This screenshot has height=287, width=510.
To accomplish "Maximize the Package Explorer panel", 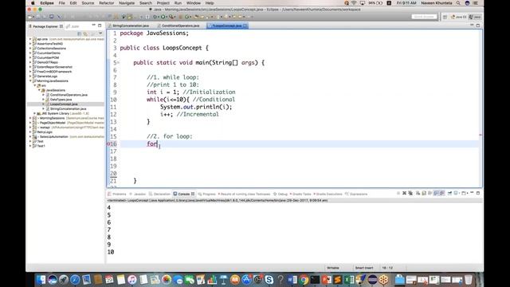I will pos(100,26).
